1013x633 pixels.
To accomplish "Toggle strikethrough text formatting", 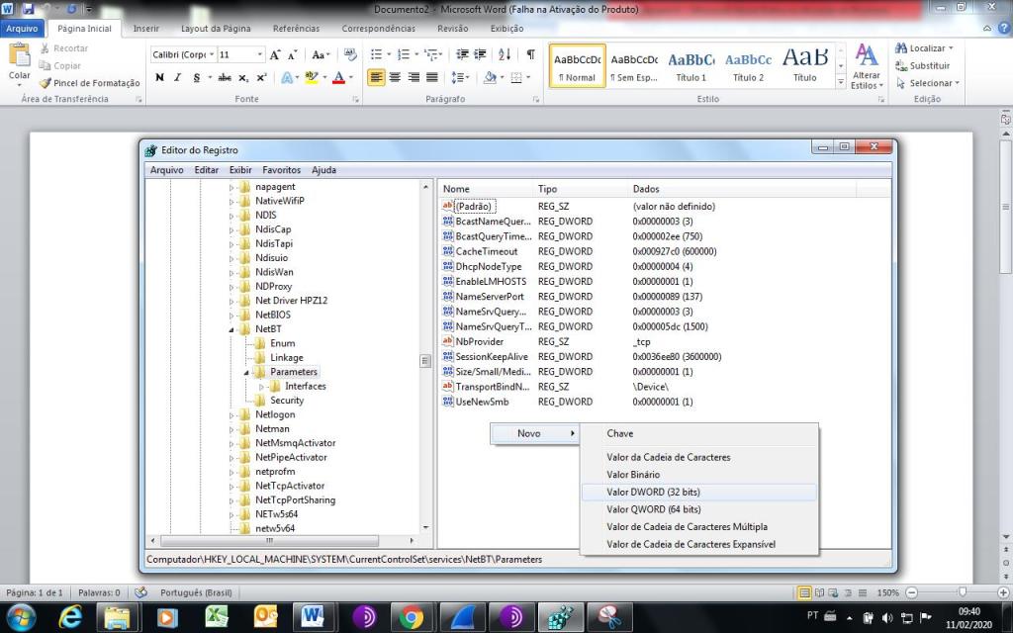I will pos(225,77).
